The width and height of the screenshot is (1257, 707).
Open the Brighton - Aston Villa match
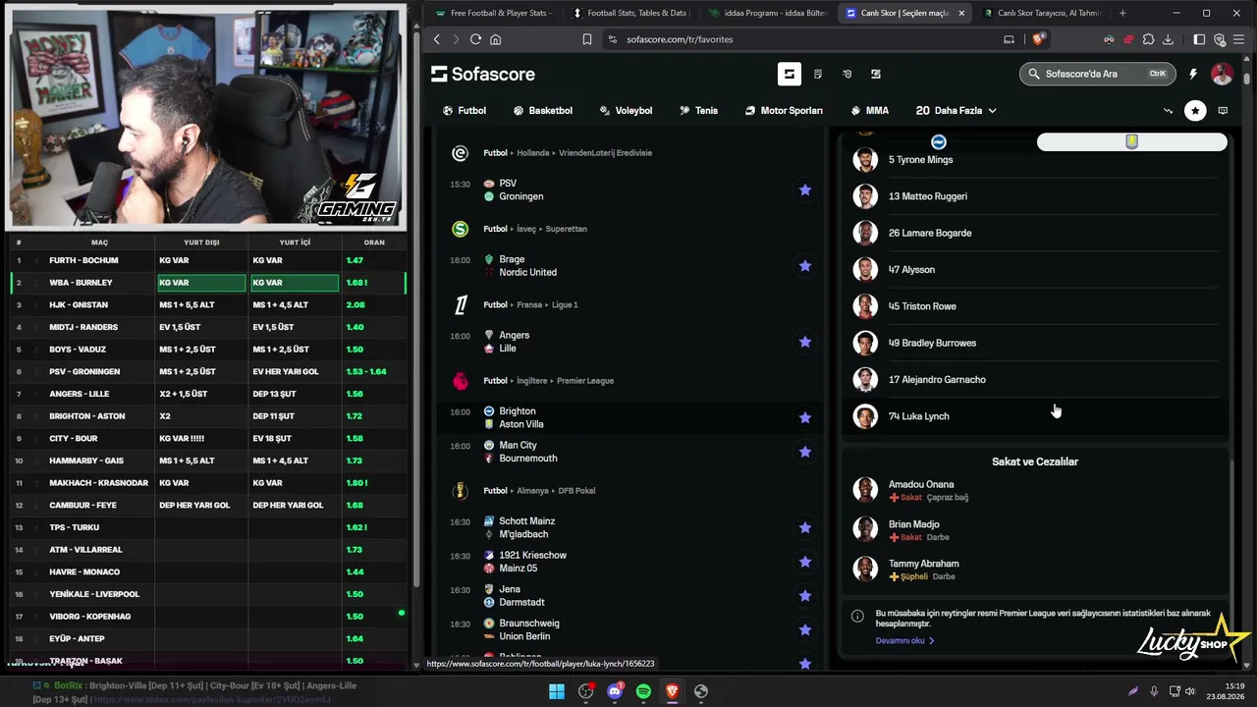[x=630, y=417]
